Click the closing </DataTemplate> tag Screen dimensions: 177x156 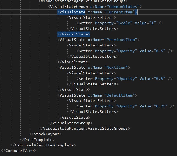(x=37, y=140)
